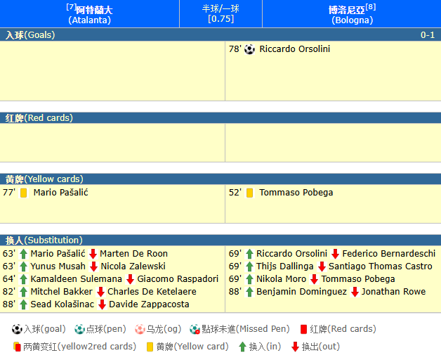Click yellow card icon beside Tommaso Pobega
The image size is (441, 360).
tap(249, 193)
